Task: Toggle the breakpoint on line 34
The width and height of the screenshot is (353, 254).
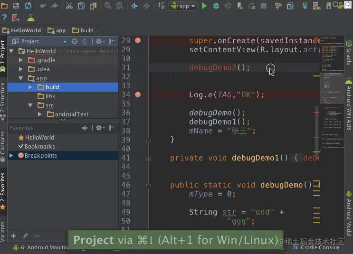Action: coord(138,94)
